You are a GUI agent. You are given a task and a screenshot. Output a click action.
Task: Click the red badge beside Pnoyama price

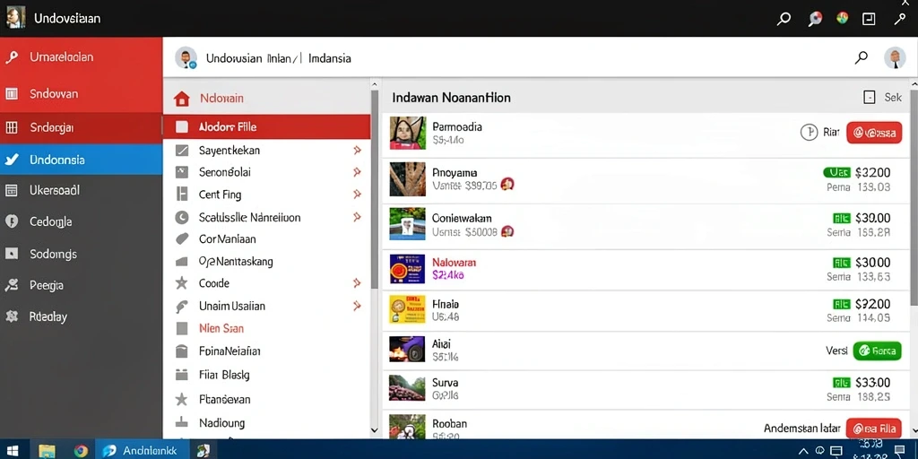(x=507, y=185)
